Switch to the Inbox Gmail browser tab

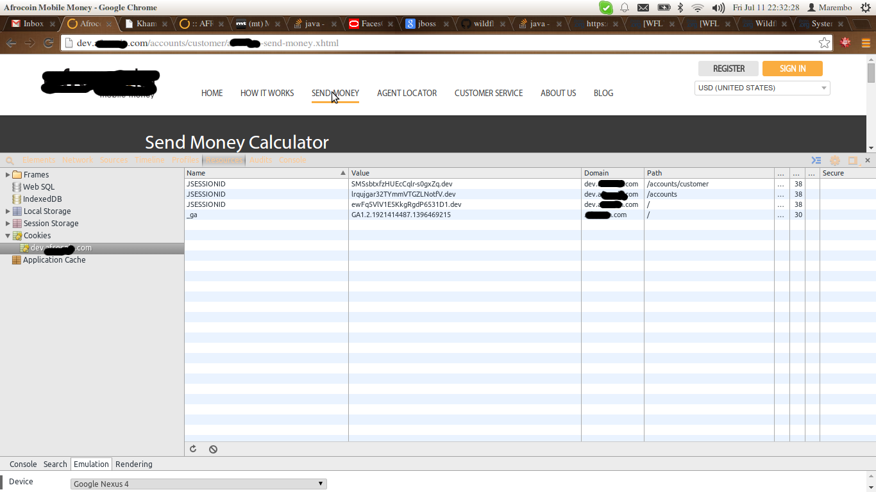coord(32,24)
